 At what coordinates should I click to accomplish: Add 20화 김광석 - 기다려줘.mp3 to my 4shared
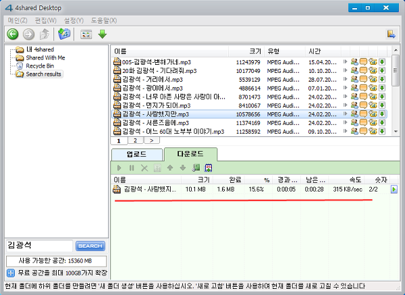[x=373, y=70]
